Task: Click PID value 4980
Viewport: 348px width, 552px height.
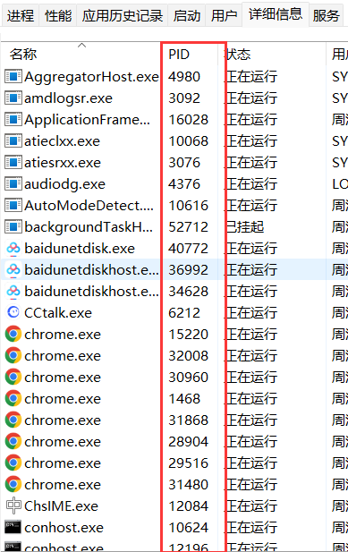Action: 184,77
